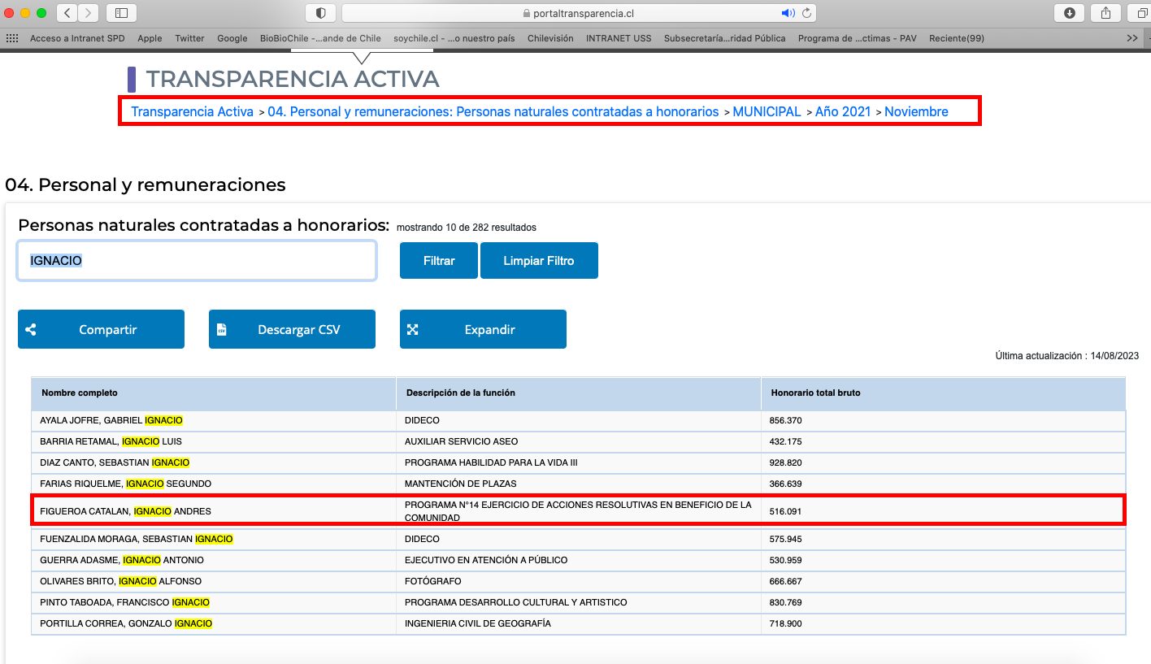Open the BioBioChile bookmark
Screen dimensions: 1151x664
click(320, 38)
